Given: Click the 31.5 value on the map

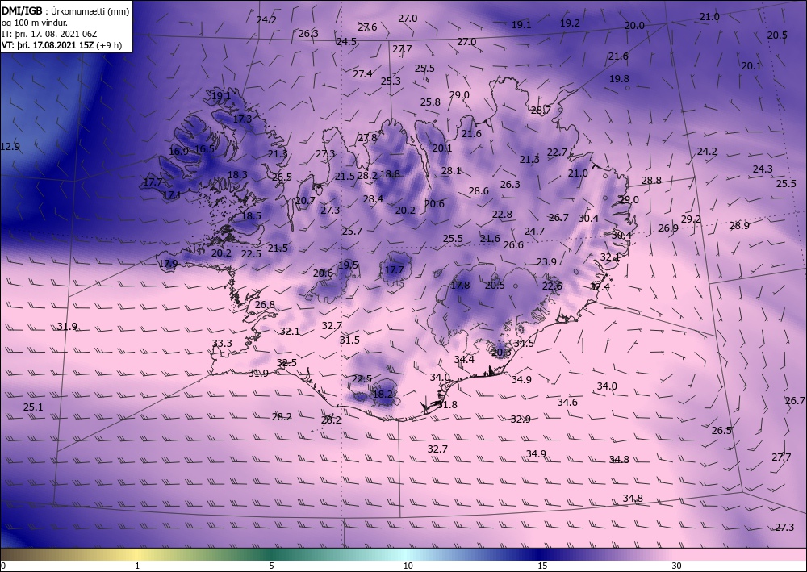Looking at the screenshot, I should tap(349, 340).
